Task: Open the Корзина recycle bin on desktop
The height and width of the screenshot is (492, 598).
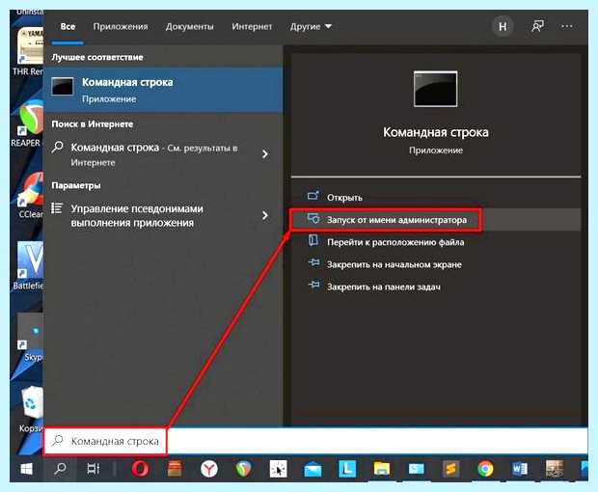Action: click(31, 410)
